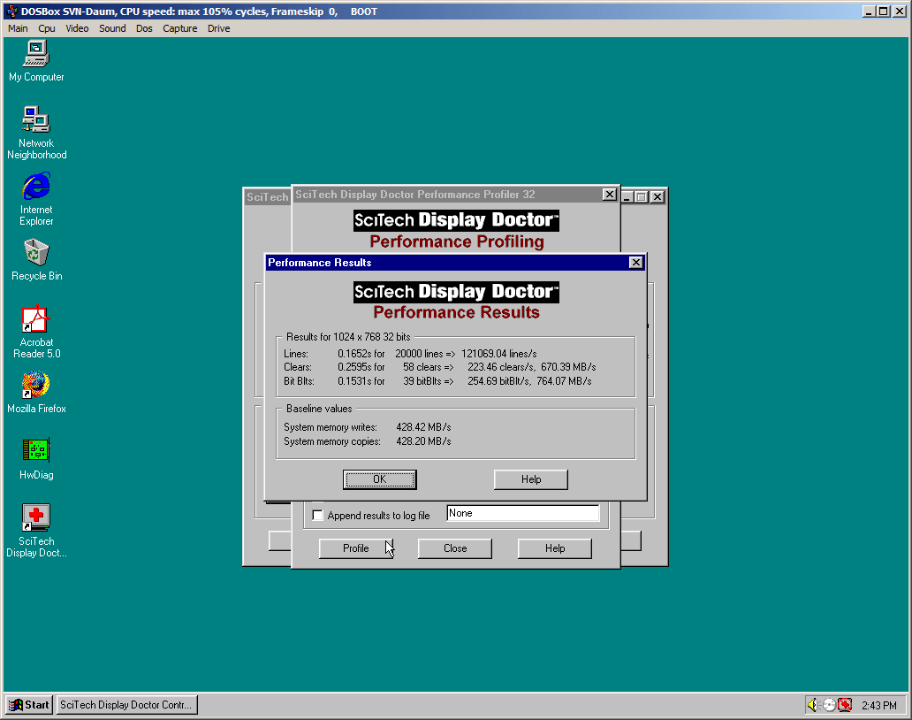Click the '764.07 MB/s' bit blts value
This screenshot has width=912, height=720.
(x=564, y=381)
